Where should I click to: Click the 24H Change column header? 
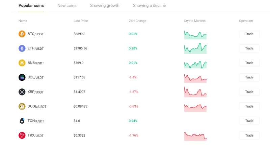point(137,21)
